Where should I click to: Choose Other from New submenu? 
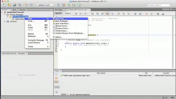click(69, 37)
